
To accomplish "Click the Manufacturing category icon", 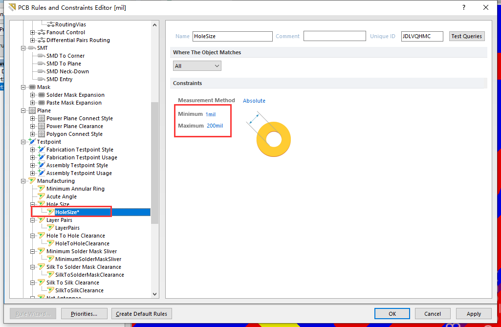I will pos(32,181).
